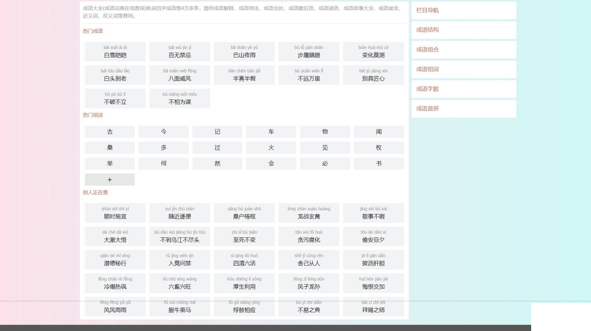
Task: Select the character 火 in hot word groups
Action: tap(271, 148)
